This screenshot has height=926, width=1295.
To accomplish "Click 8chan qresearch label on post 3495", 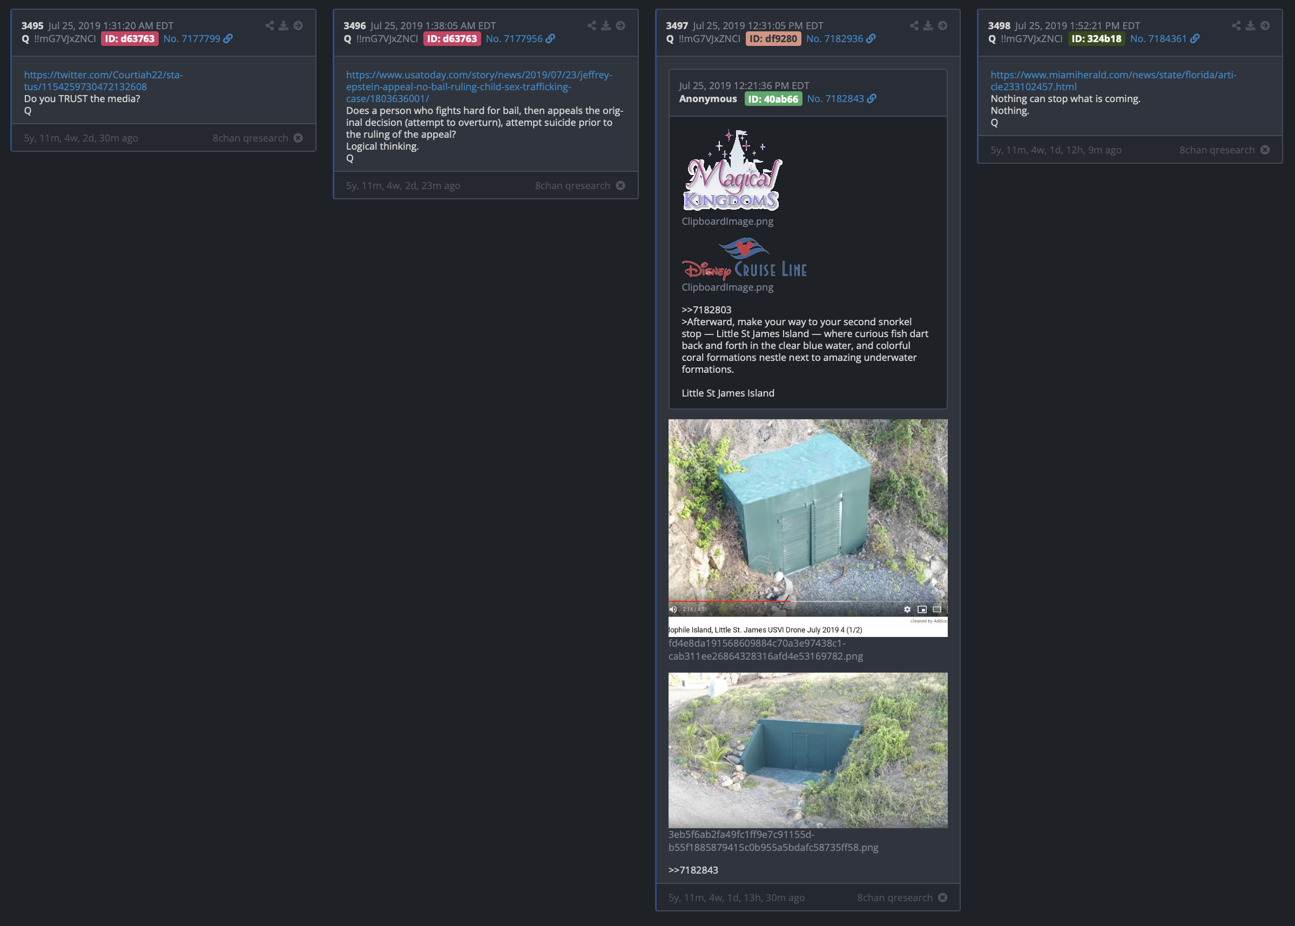I will [x=250, y=138].
